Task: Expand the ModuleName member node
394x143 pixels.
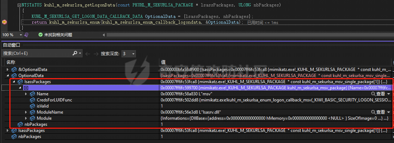Action: (x=26, y=112)
